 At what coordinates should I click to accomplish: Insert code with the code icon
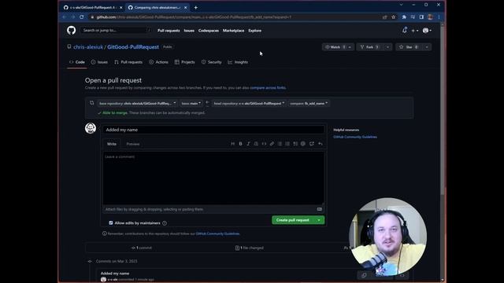coord(264,144)
